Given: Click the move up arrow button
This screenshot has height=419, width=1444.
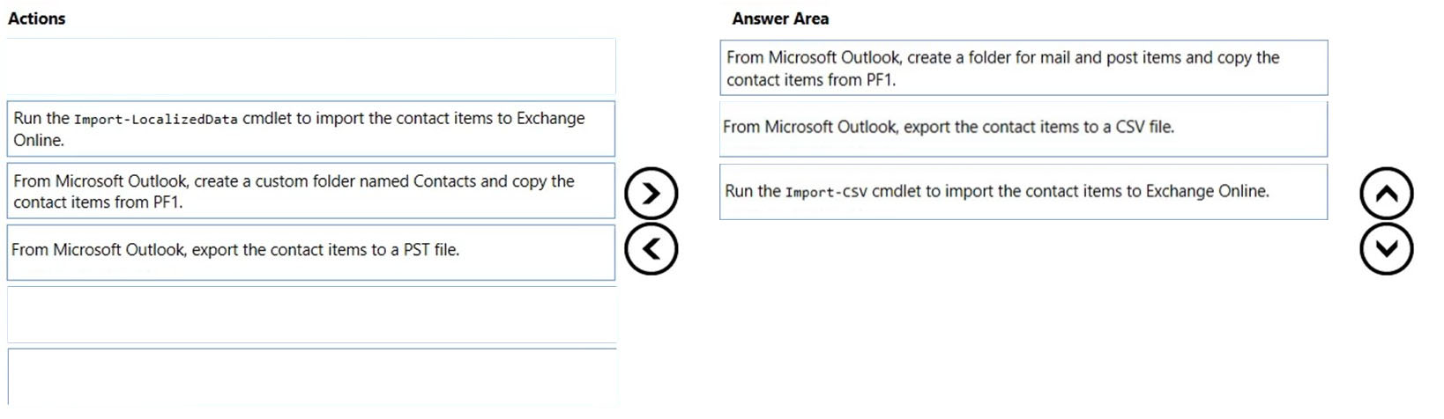Looking at the screenshot, I should click(1386, 193).
